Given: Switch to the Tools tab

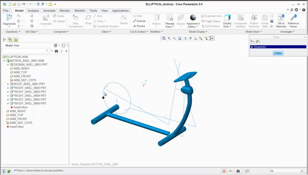Looking at the screenshot, I should click(x=93, y=11).
